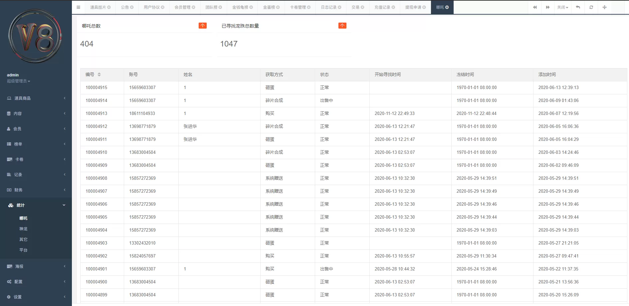Click the V8 logo image
The image size is (629, 306).
pos(35,36)
